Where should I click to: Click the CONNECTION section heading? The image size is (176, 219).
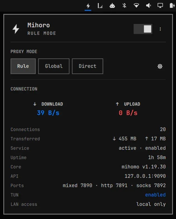(24, 89)
